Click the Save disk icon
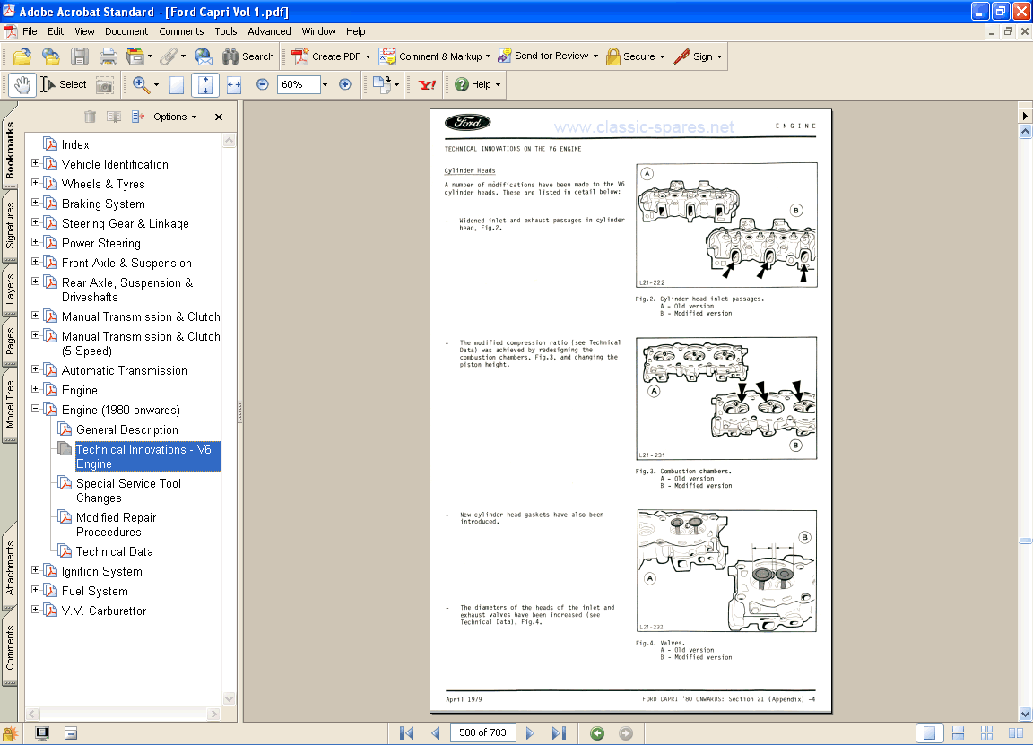 tap(80, 56)
